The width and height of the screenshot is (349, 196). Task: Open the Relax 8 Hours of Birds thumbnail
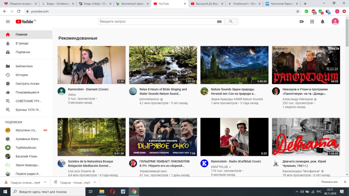click(x=163, y=65)
